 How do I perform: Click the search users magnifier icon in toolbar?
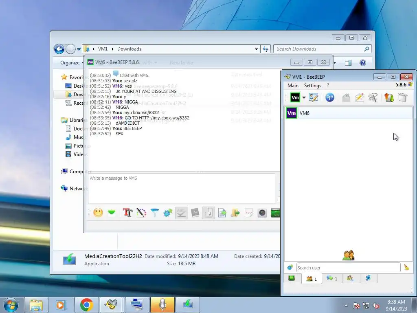[373, 97]
